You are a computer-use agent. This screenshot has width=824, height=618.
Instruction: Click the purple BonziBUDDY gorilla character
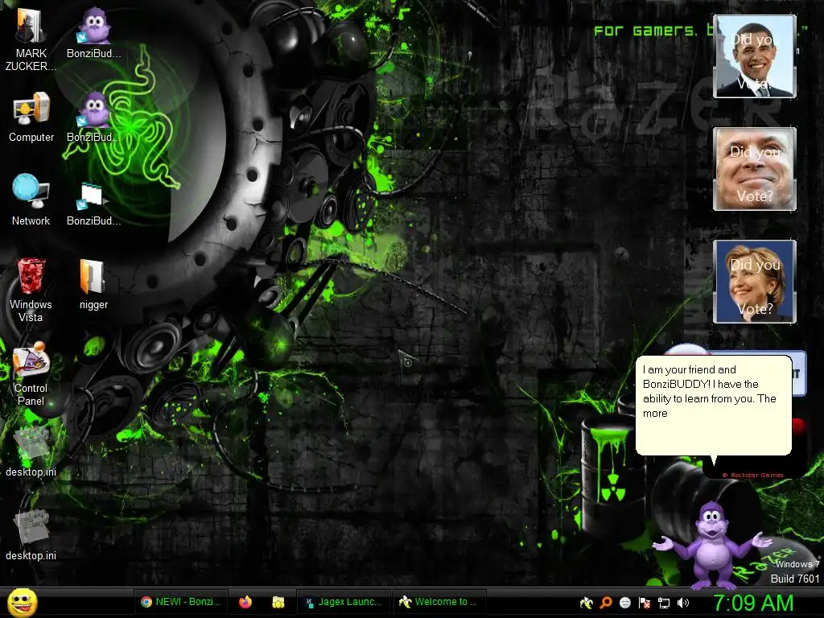[711, 545]
